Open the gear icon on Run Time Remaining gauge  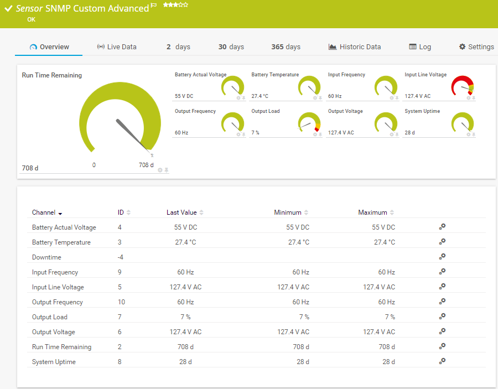tap(159, 170)
